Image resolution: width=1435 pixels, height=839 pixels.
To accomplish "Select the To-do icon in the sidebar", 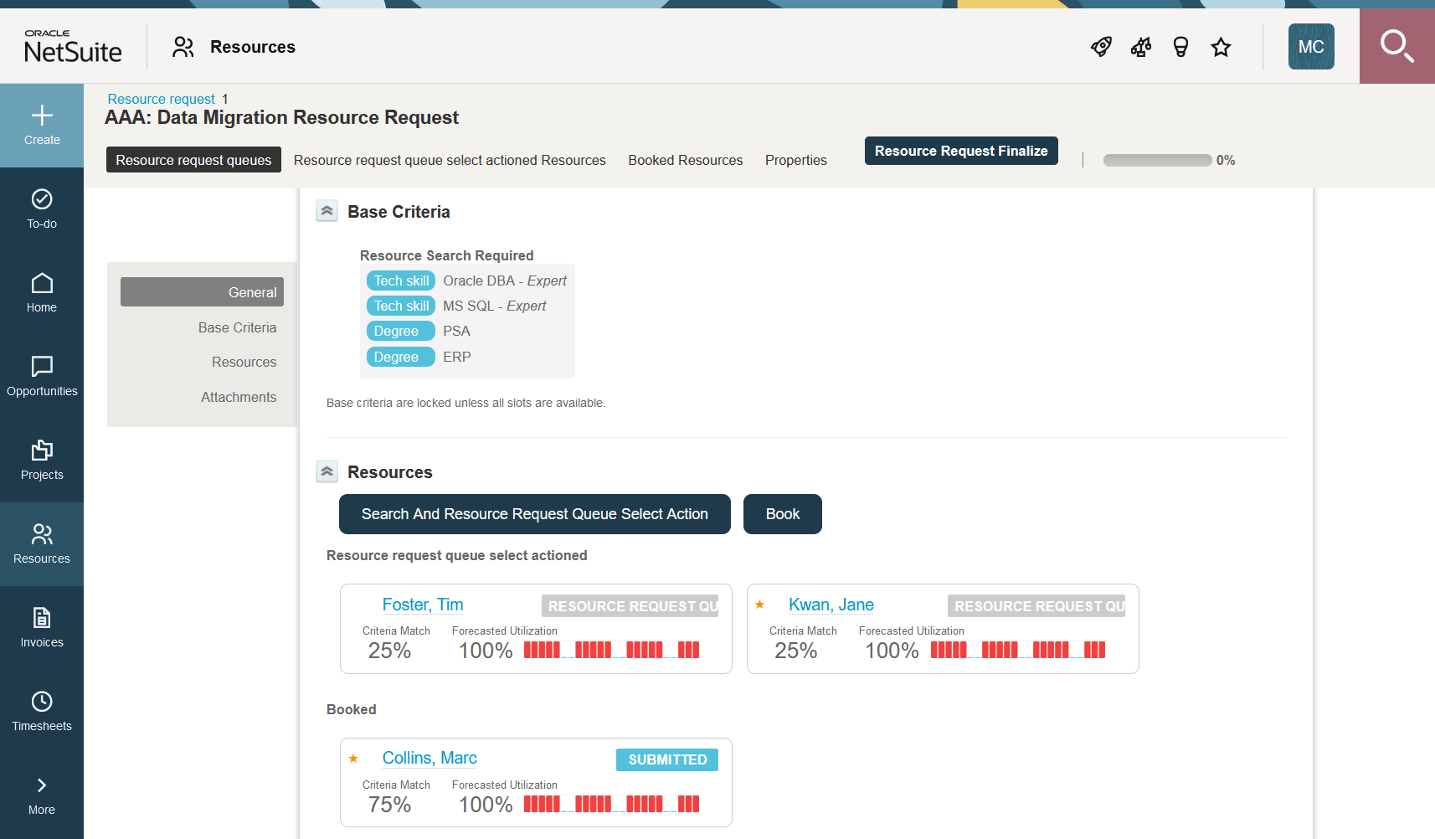I will (x=41, y=208).
